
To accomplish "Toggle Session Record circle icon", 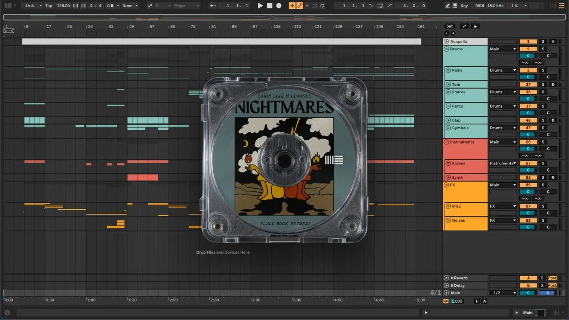I will pyautogui.click(x=322, y=6).
